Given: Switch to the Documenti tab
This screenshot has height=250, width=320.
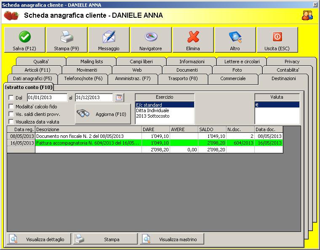Looking at the screenshot, I should (x=187, y=70).
